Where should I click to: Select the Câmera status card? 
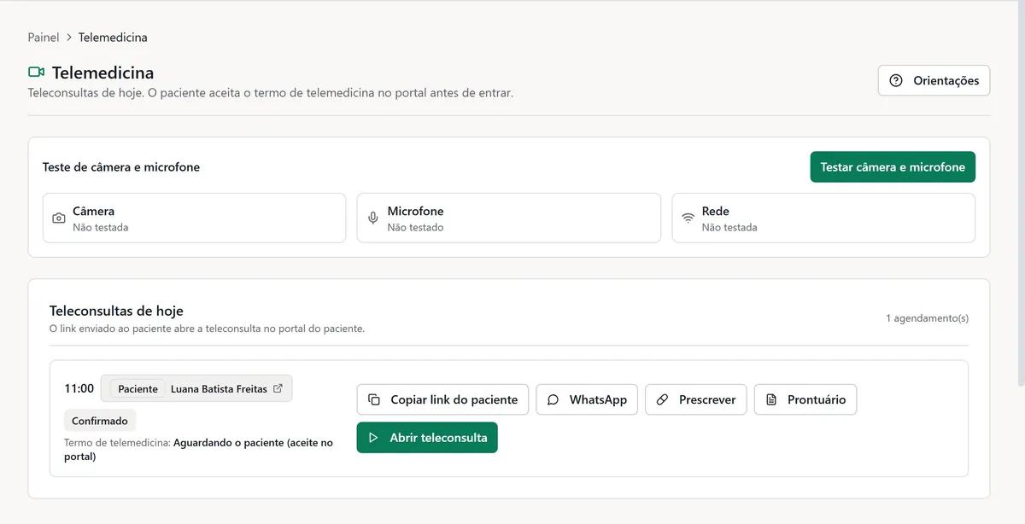click(194, 218)
